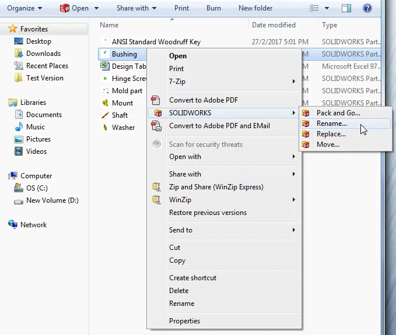The image size is (396, 335).
Task: Click the change view icon
Action: [x=314, y=8]
